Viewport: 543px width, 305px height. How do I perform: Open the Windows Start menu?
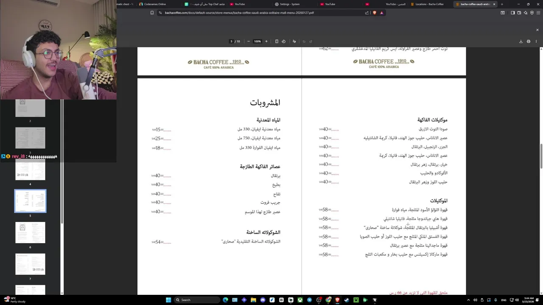point(168,300)
